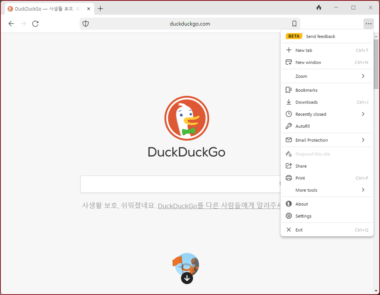Image resolution: width=380 pixels, height=295 pixels.
Task: Expand the Recently closed submenu chevron
Action: point(363,114)
